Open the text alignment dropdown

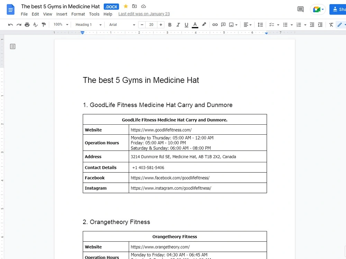(247, 25)
